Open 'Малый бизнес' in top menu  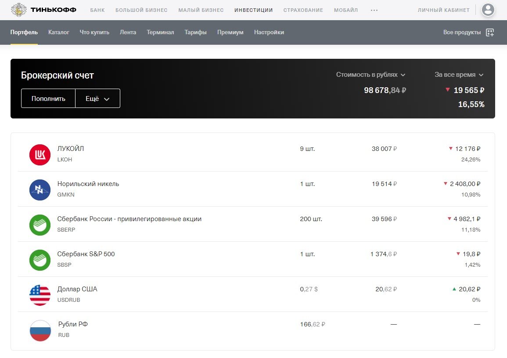coord(201,11)
